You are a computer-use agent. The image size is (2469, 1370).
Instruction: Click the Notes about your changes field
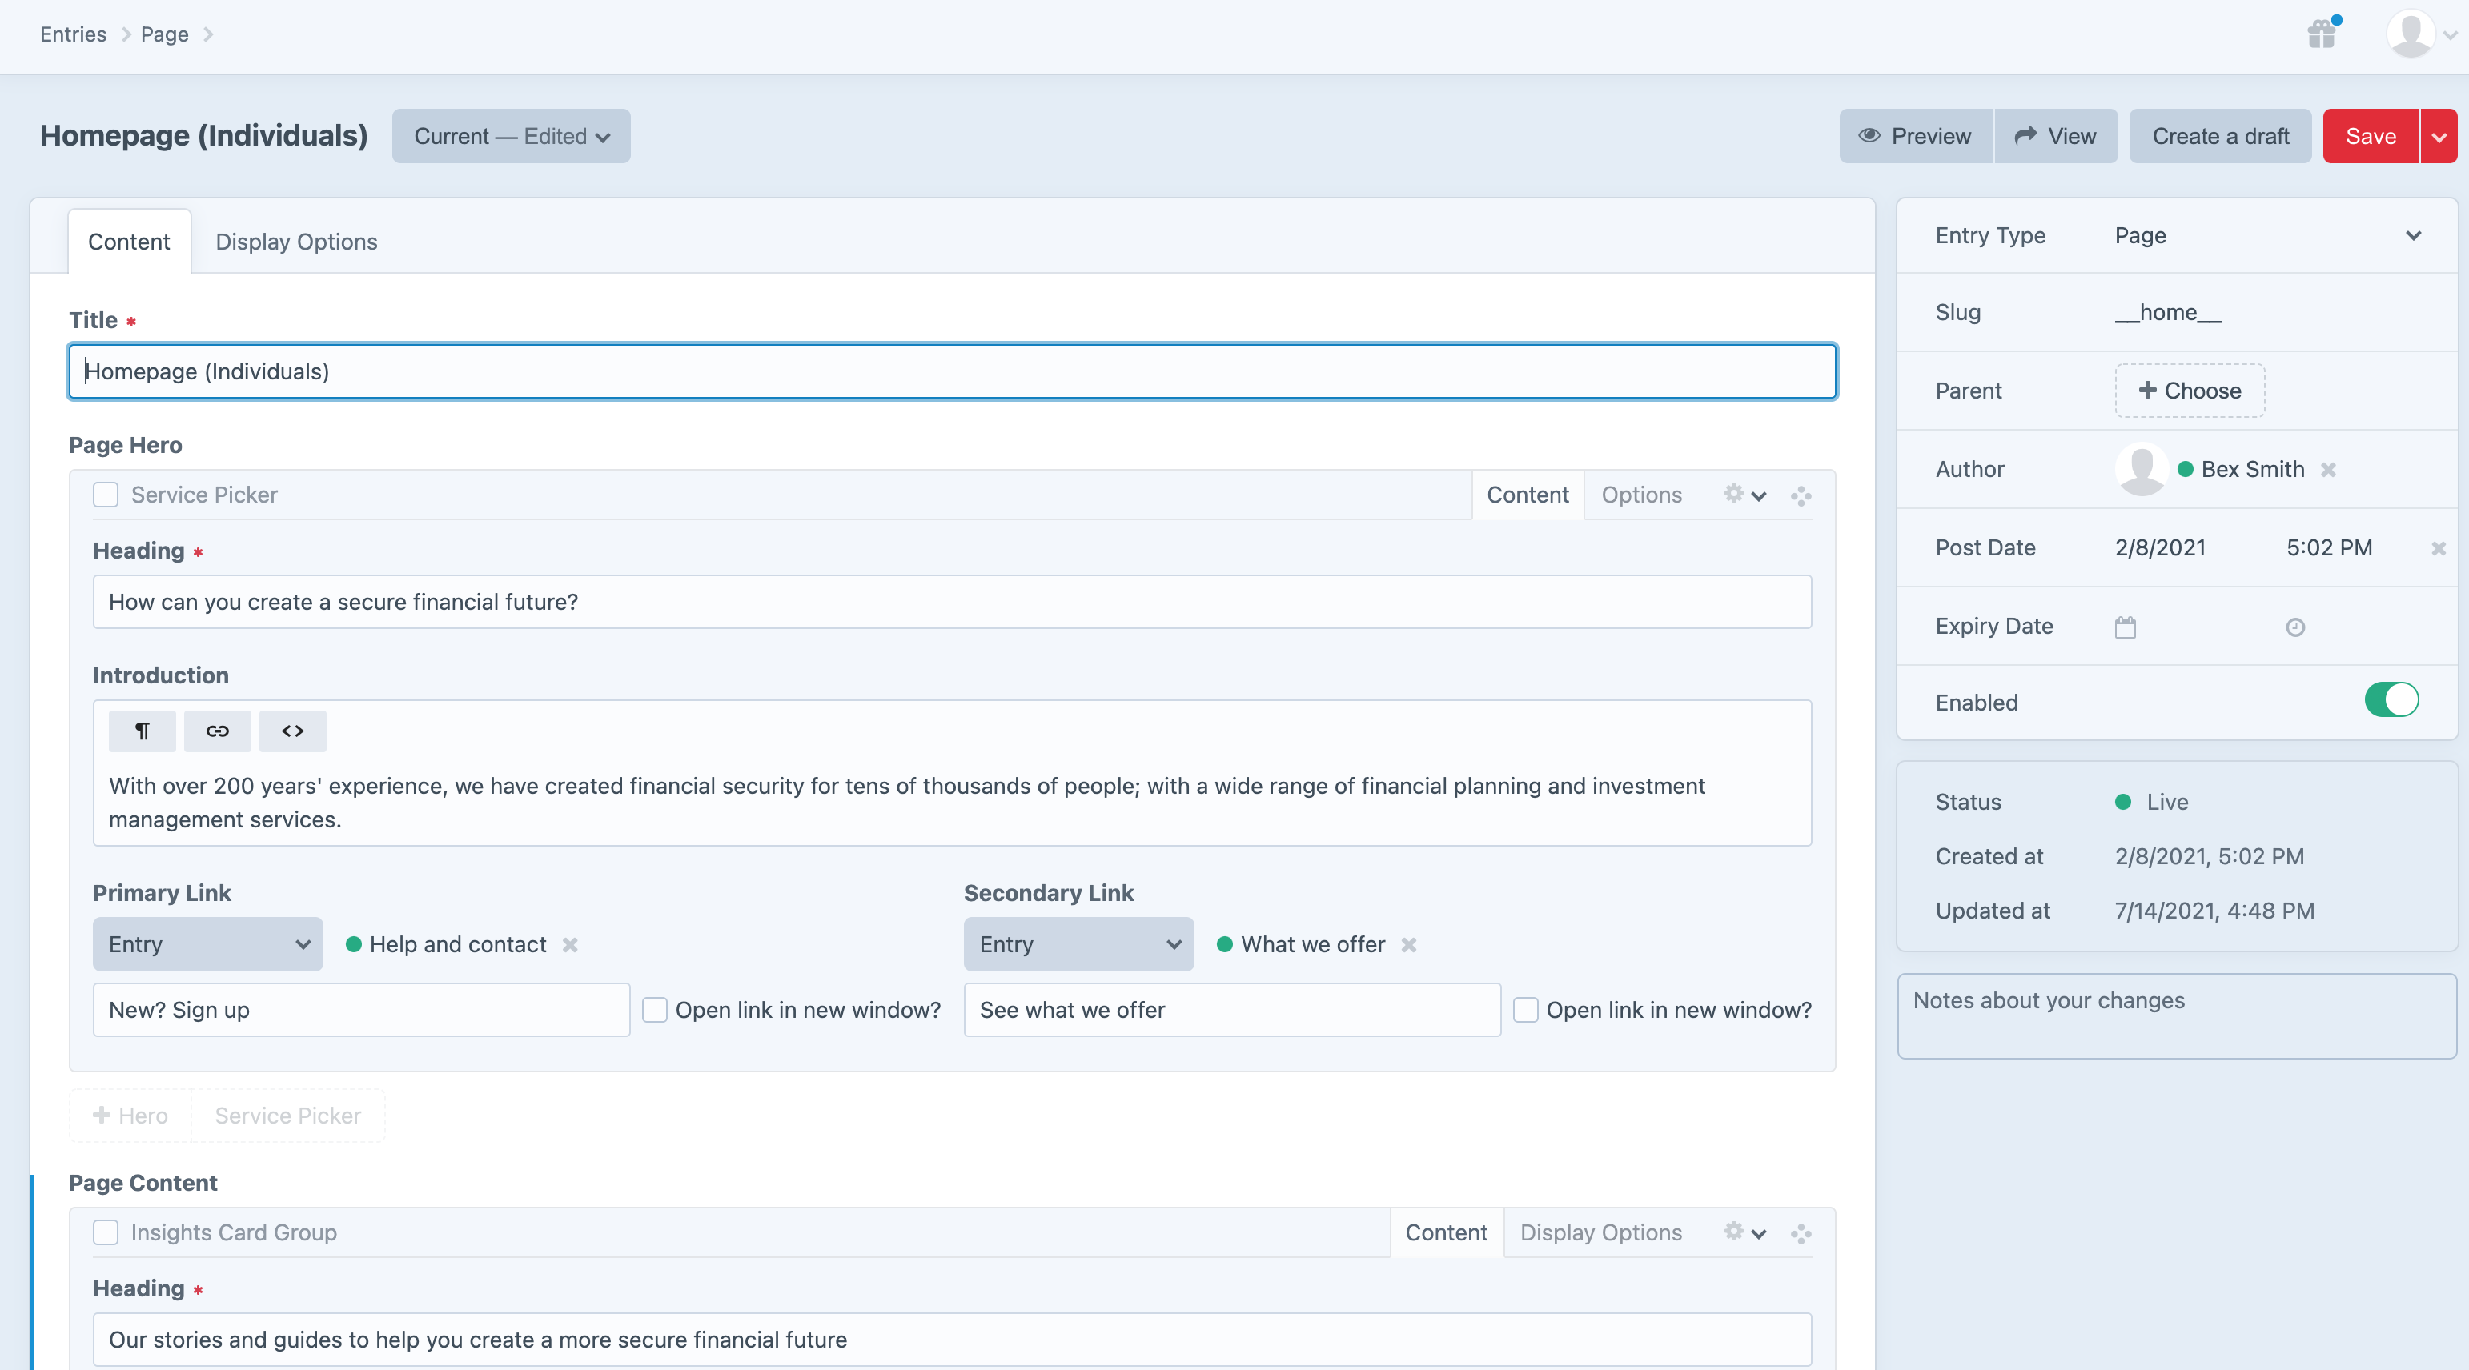(2177, 1016)
